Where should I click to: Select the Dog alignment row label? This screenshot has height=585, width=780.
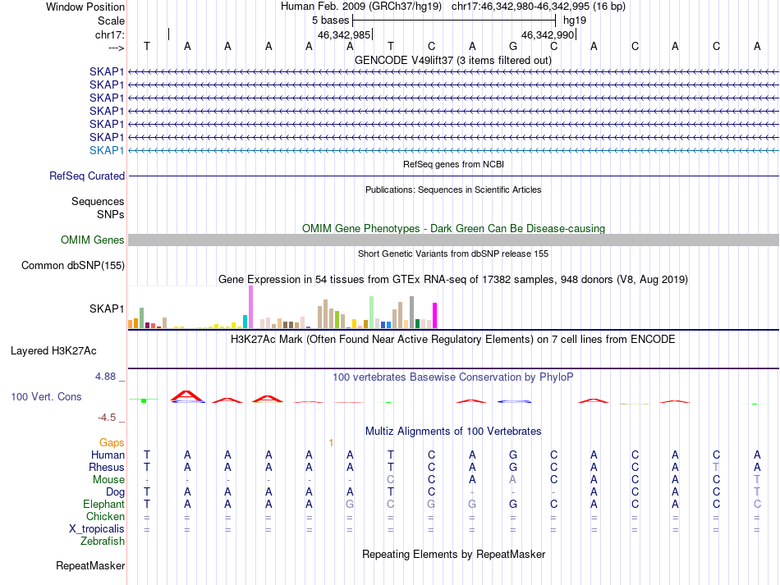point(115,492)
